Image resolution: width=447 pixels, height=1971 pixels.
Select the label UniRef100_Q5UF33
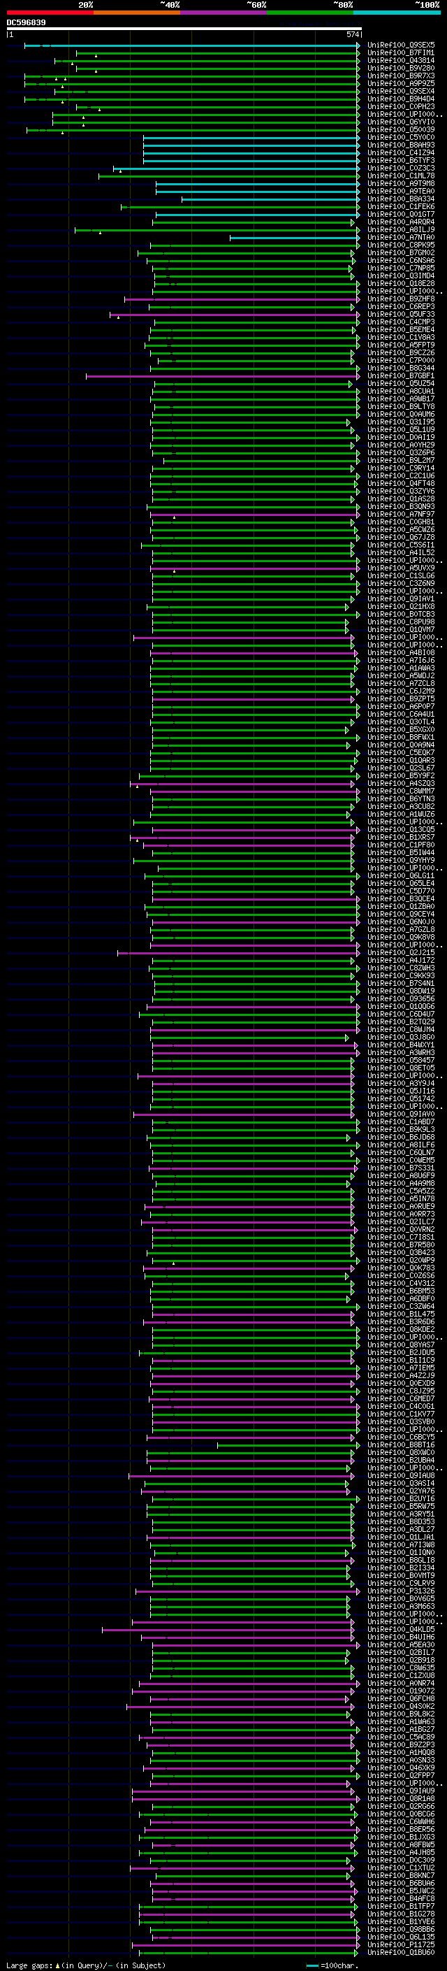pos(401,315)
